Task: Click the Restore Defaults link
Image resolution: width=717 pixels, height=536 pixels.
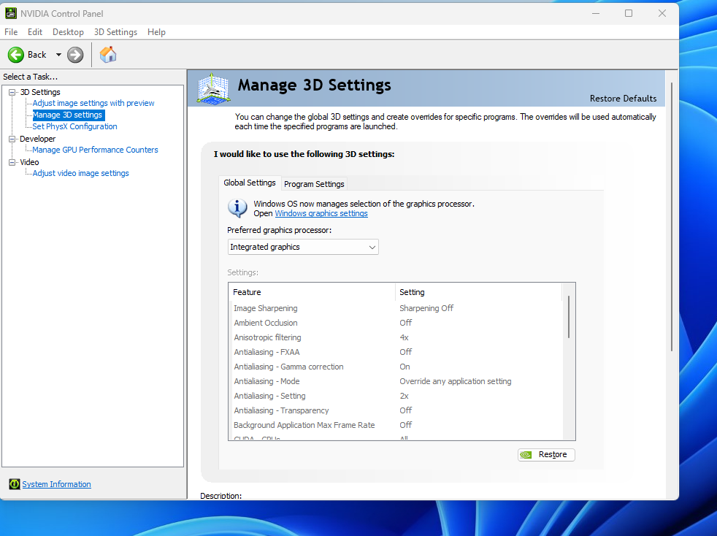Action: click(623, 99)
